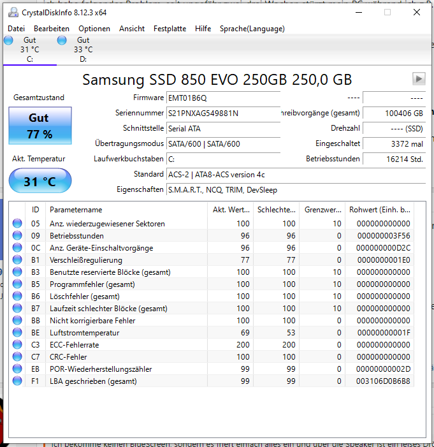434x447 pixels.
Task: Click status orb of row B7 Laufzeit schlechter Blöcke
Action: (17, 308)
